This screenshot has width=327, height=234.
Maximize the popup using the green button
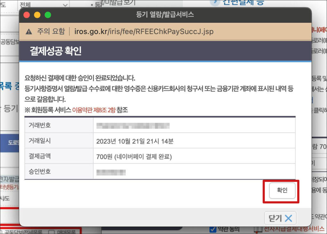point(48,15)
